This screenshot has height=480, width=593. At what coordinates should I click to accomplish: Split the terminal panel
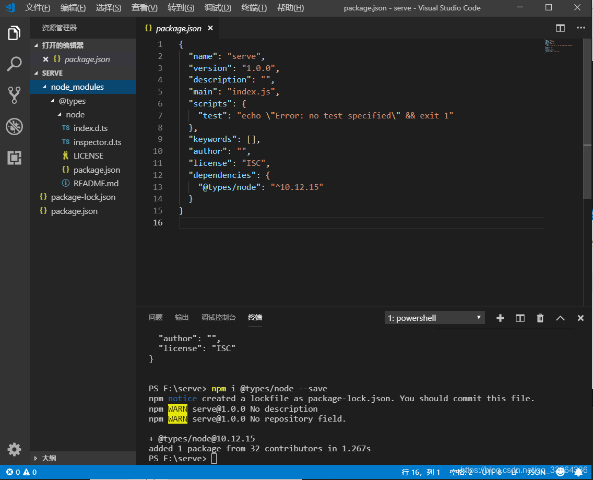520,318
